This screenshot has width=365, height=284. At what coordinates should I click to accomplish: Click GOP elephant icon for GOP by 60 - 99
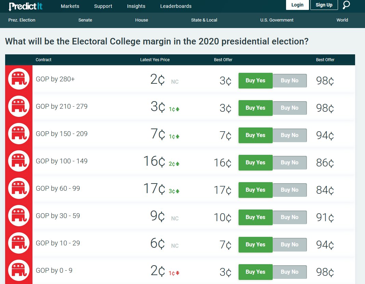coord(19,188)
